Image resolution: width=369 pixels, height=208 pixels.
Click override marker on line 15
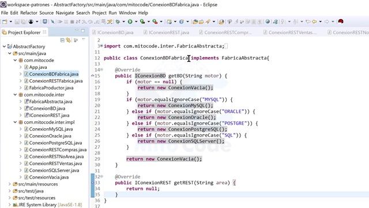pos(92,76)
